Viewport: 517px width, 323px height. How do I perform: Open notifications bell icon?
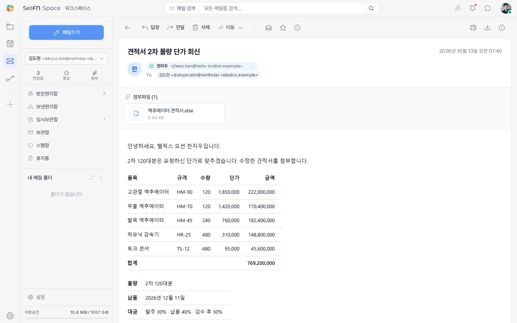[473, 8]
